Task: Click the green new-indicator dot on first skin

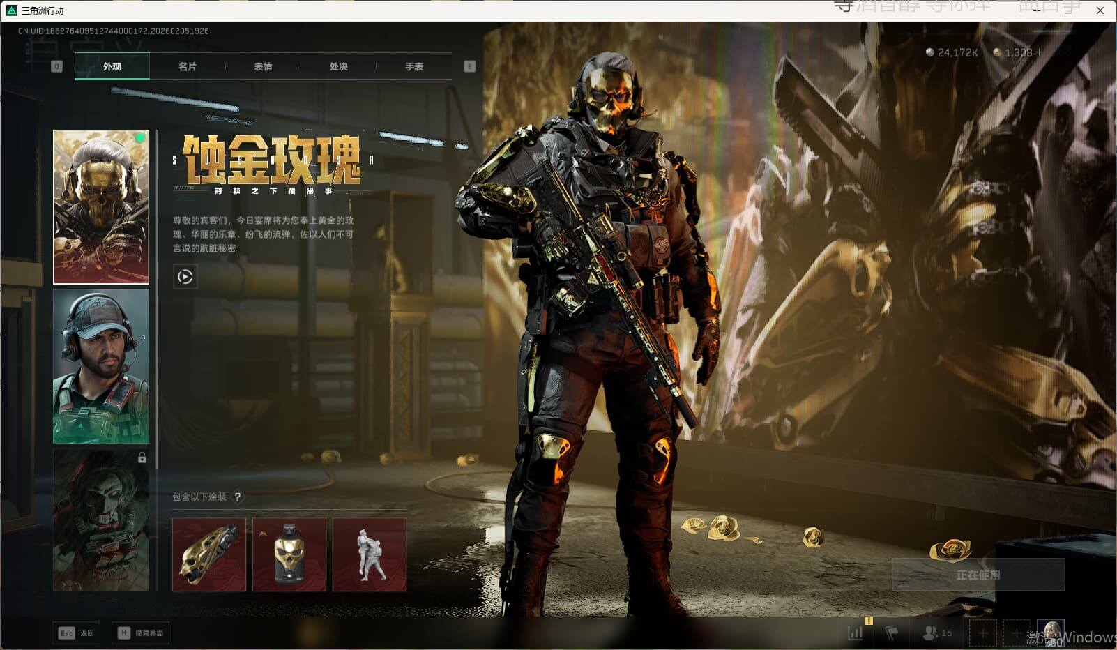Action: coord(140,138)
